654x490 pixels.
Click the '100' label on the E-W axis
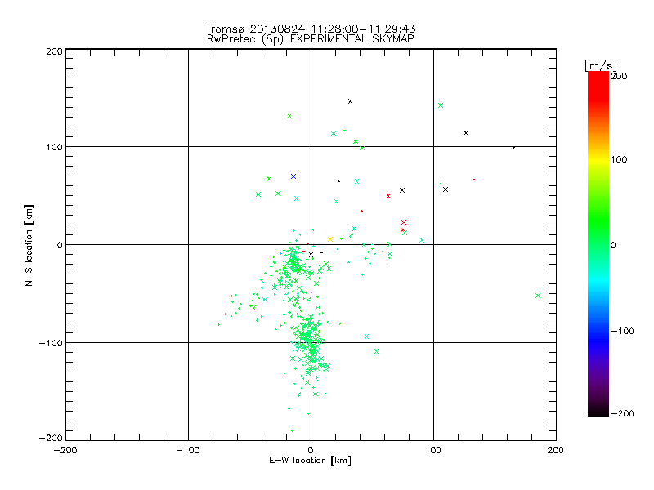click(x=433, y=450)
